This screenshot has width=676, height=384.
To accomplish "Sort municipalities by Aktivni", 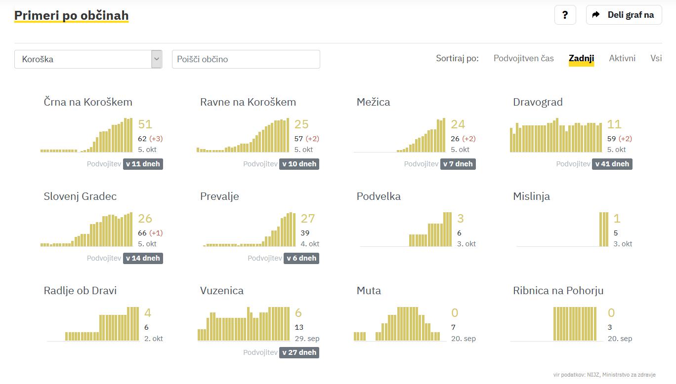I will [622, 58].
